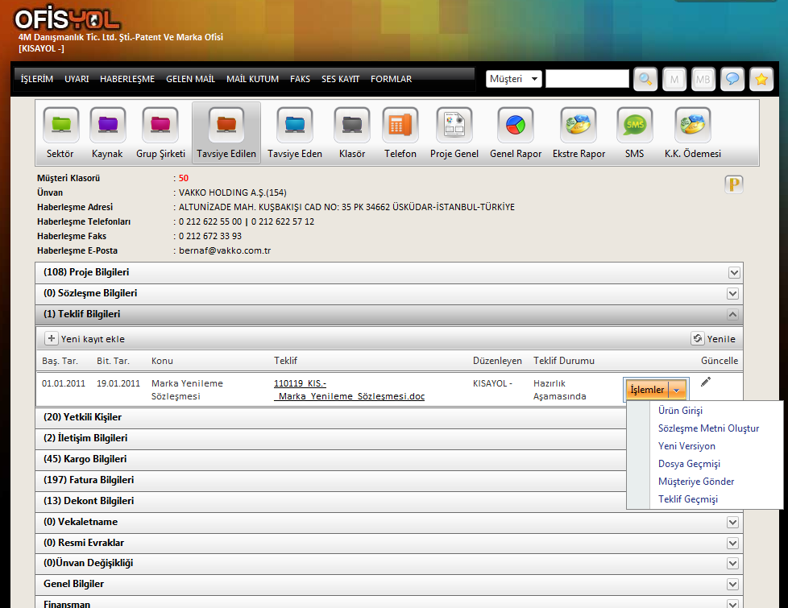
Task: Click the search text field
Action: pos(587,79)
